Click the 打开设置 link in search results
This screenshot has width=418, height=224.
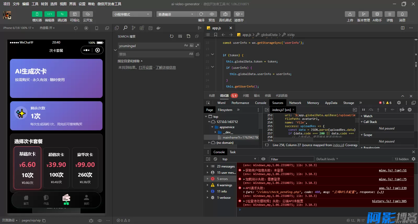coord(146,68)
